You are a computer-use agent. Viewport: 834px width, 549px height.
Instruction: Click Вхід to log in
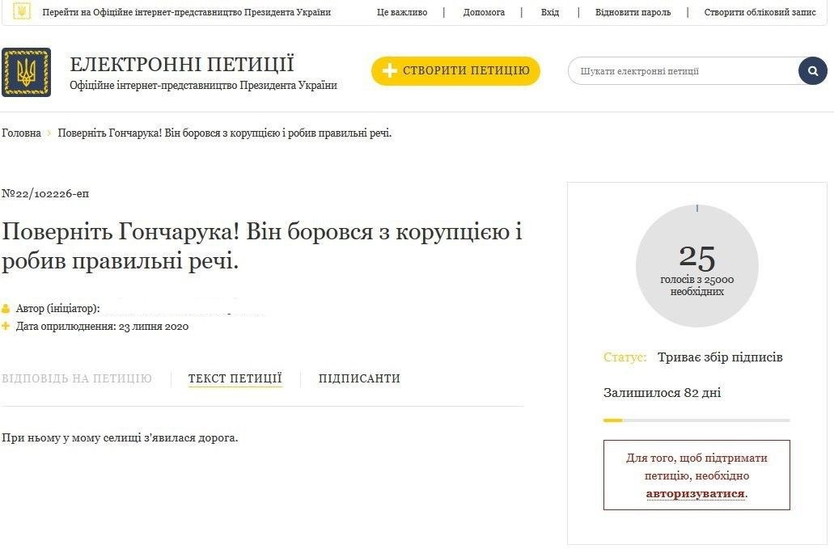point(550,12)
